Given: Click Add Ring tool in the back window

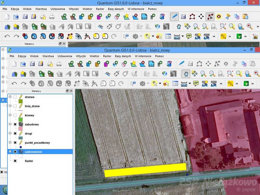Looking at the screenshot, I should point(34,36).
